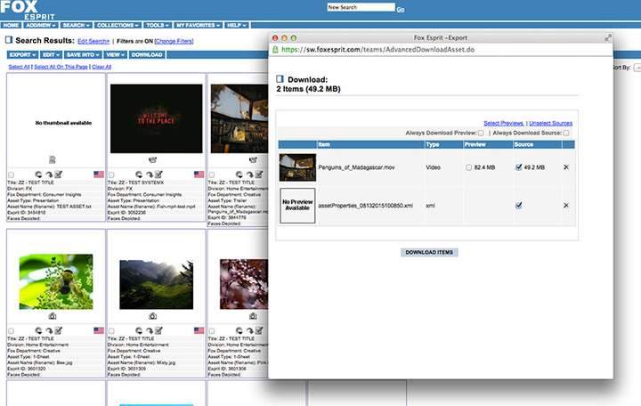Remove Penguins_of_Madagascar.mov from the download list
The height and width of the screenshot is (406, 641).
(x=564, y=166)
